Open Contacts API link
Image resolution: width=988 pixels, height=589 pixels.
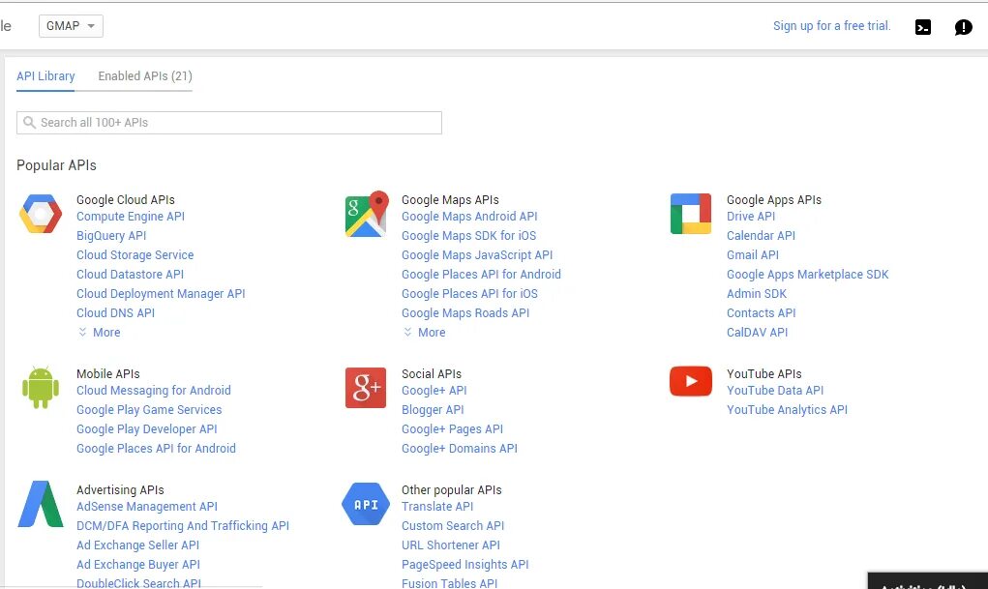pos(762,313)
